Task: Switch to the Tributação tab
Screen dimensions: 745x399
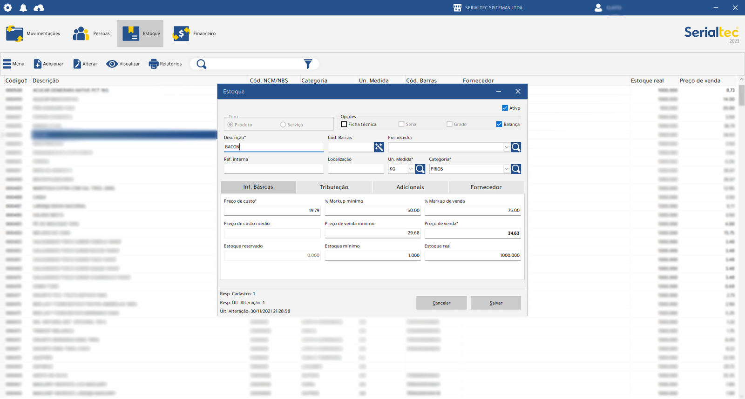Action: coord(334,187)
